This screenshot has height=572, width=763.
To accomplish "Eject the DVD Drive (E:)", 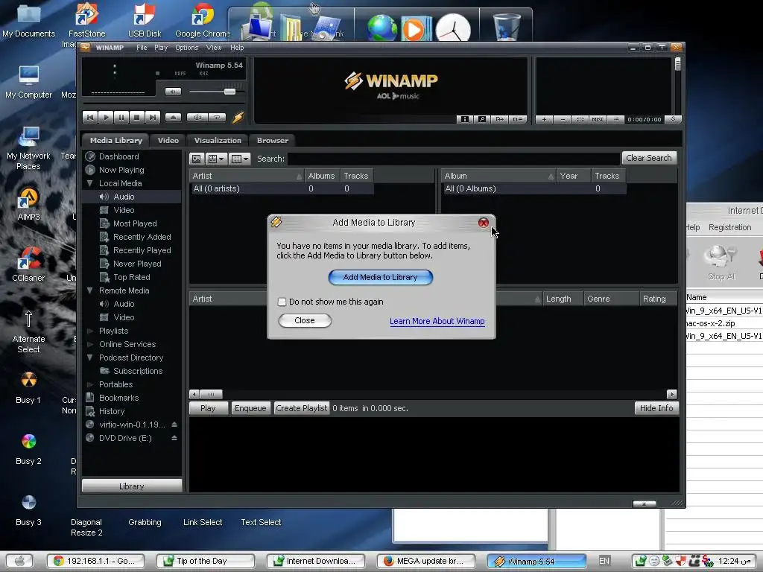I will 174,438.
